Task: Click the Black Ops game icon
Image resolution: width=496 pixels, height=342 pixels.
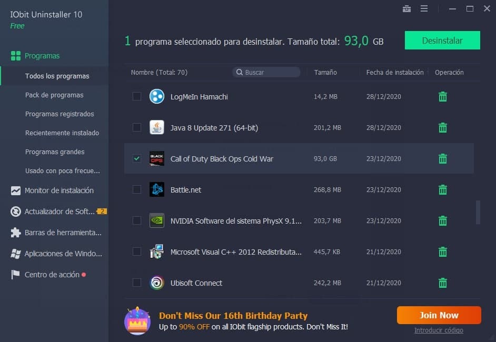Action: pyautogui.click(x=156, y=158)
